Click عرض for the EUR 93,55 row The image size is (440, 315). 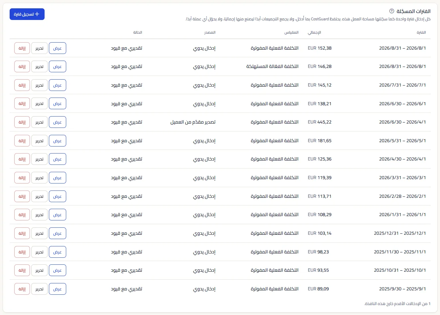coord(58,270)
